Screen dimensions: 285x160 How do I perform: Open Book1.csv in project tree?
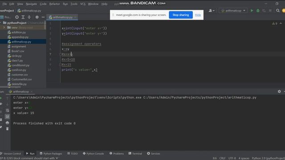click(x=18, y=51)
